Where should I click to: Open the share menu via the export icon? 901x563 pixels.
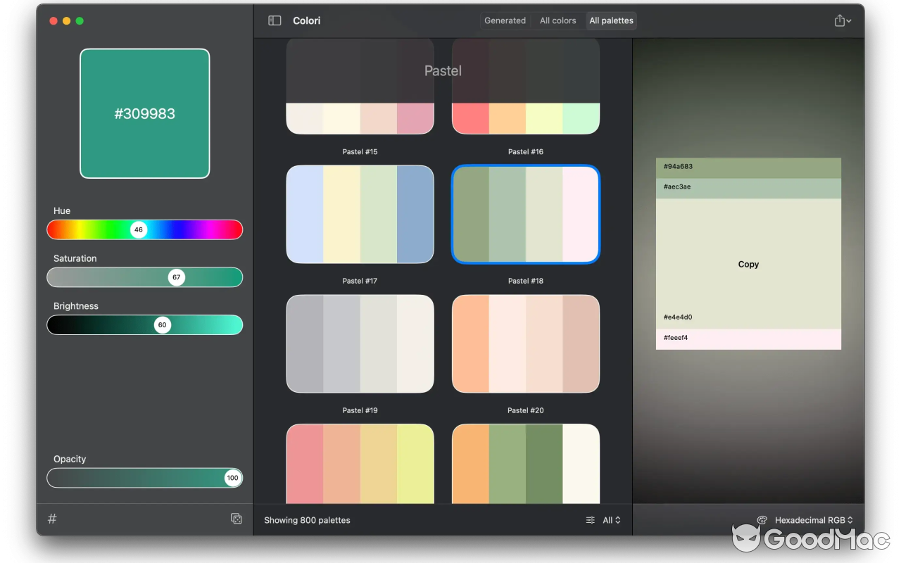click(839, 20)
